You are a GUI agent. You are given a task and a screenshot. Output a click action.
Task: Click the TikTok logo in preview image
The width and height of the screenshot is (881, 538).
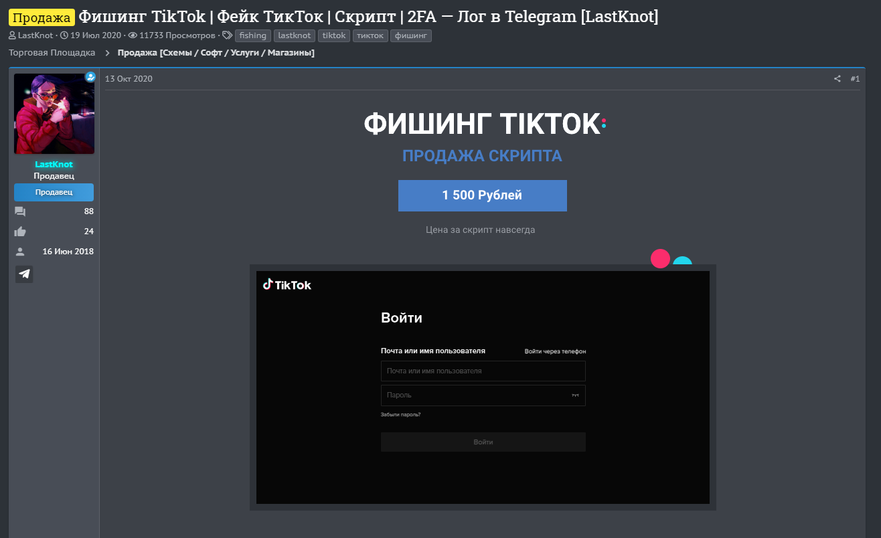coord(287,285)
